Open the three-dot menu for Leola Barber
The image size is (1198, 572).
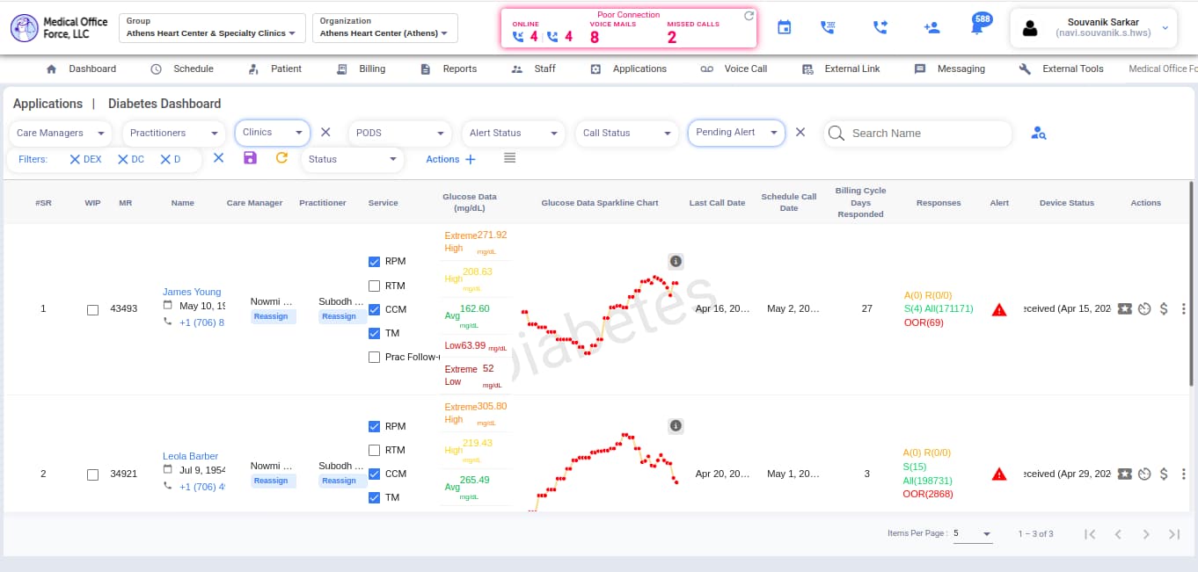coord(1184,474)
